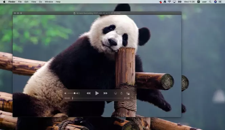Image resolution: width=225 pixels, height=130 pixels.
Task: Set maximum volume with the loud speaker icon
Action: [78, 93]
